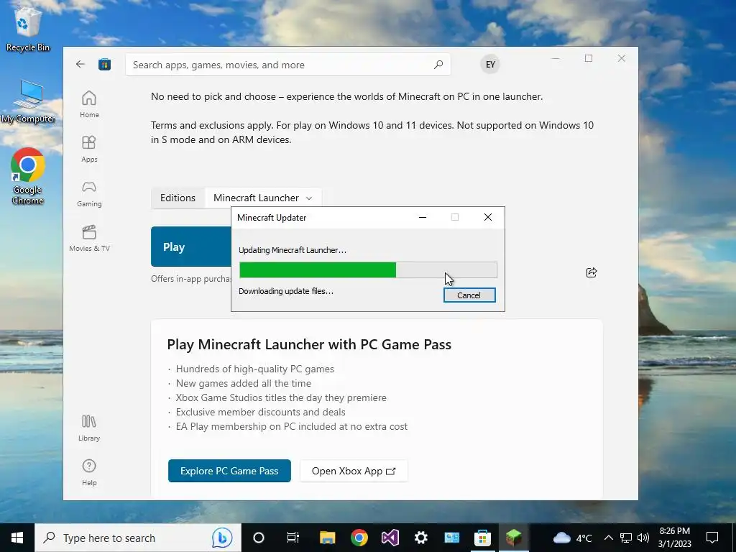This screenshot has height=552, width=736.
Task: Open the notification center icon
Action: (x=712, y=538)
